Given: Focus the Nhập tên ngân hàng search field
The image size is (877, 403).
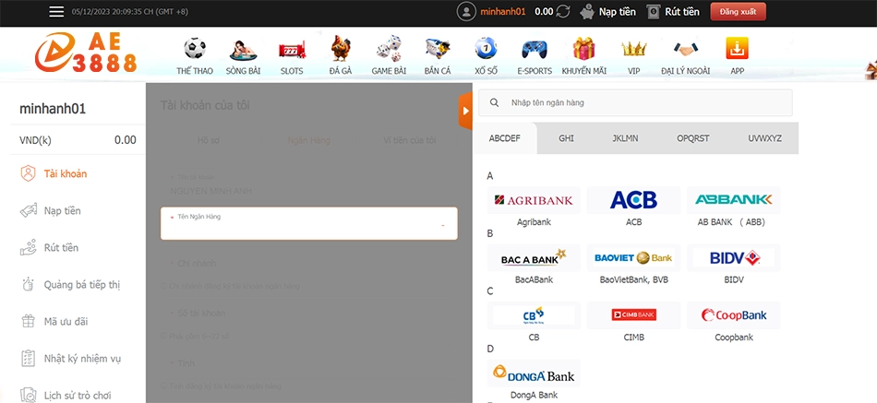Looking at the screenshot, I should click(x=635, y=103).
